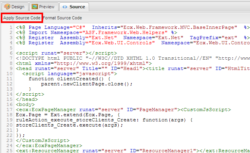Click the Preview picture icon

coord(34,7)
